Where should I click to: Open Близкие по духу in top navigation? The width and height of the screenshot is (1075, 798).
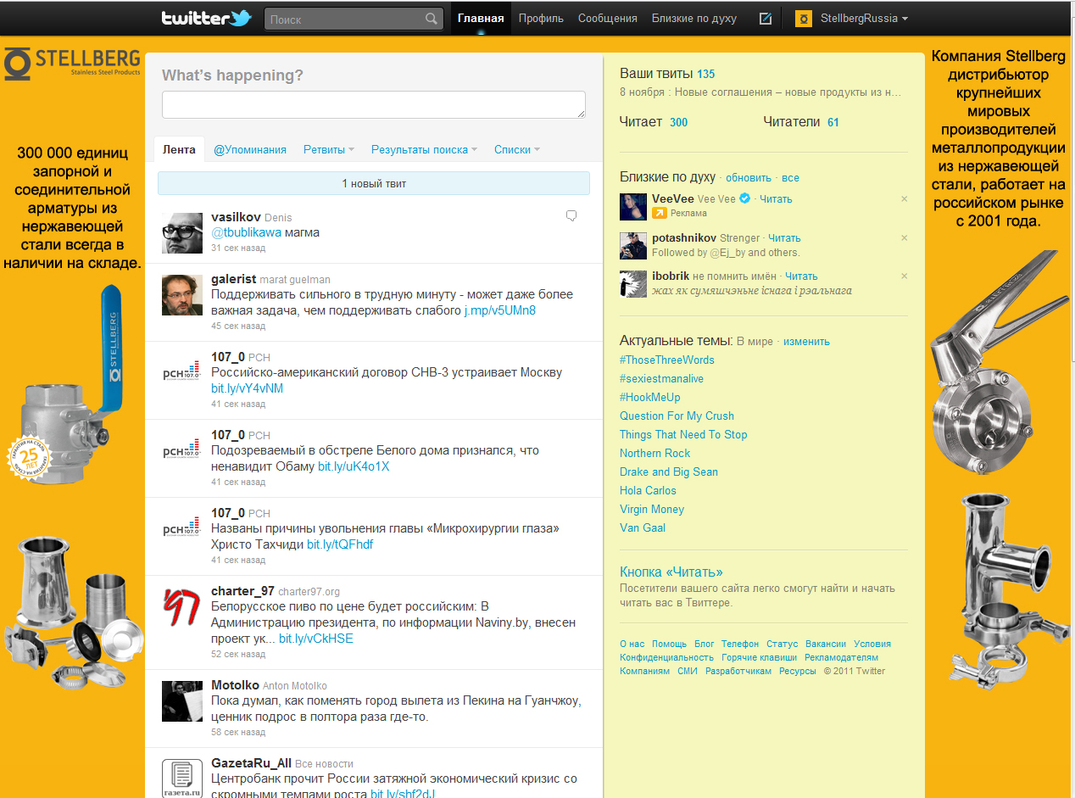(x=694, y=19)
